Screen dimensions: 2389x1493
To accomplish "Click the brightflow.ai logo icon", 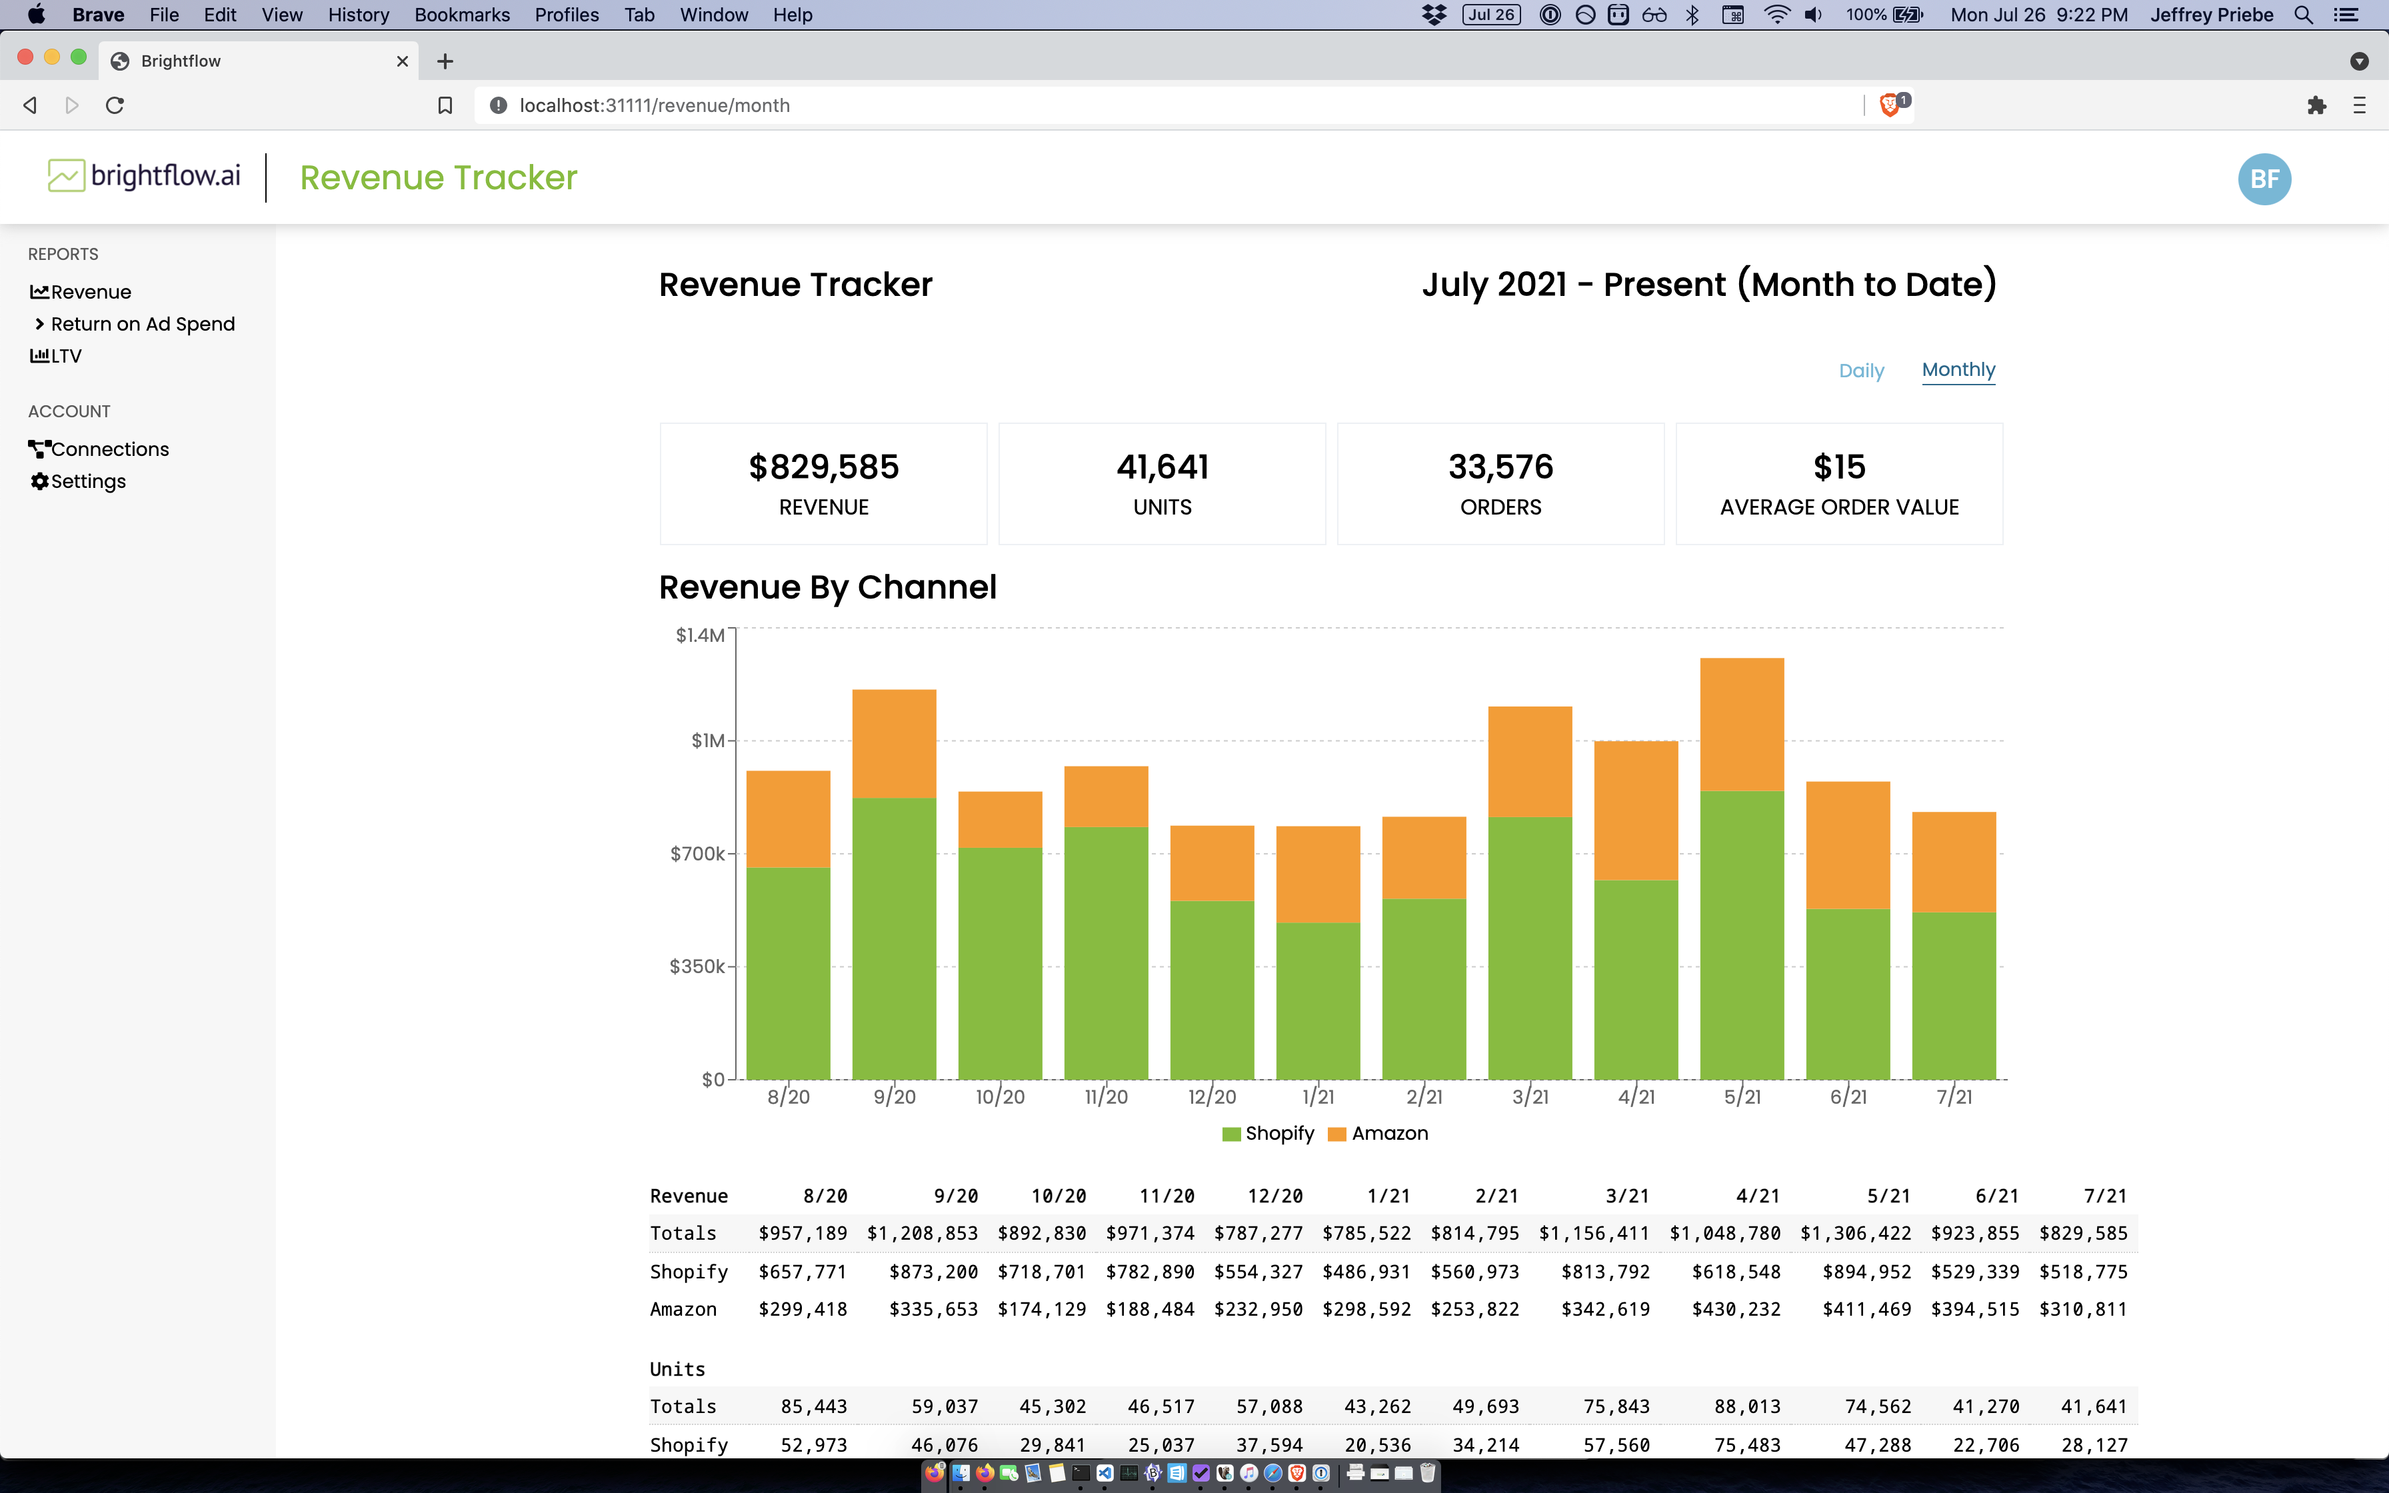I will (66, 177).
